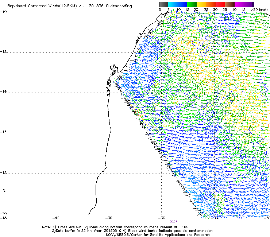
Task: Click the '-39' longitude axis label
Action: pyautogui.click(x=109, y=218)
